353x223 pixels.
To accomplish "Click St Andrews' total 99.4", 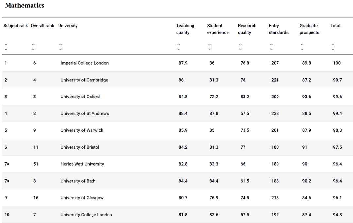I will [337, 114].
